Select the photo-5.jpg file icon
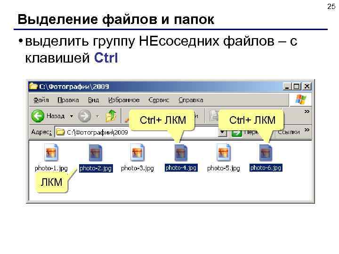The height and width of the screenshot is (254, 339). coord(224,153)
